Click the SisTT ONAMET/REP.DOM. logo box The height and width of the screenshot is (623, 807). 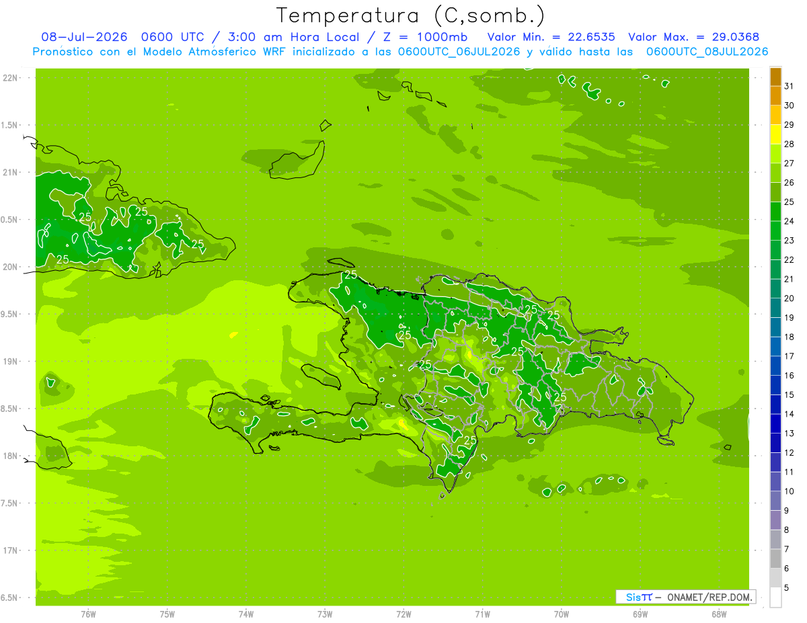[x=686, y=597]
